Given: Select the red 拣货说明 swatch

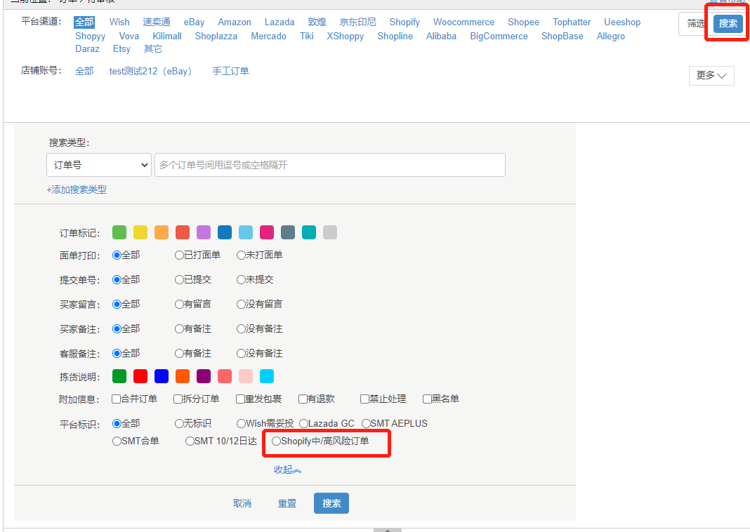Looking at the screenshot, I should pyautogui.click(x=140, y=376).
